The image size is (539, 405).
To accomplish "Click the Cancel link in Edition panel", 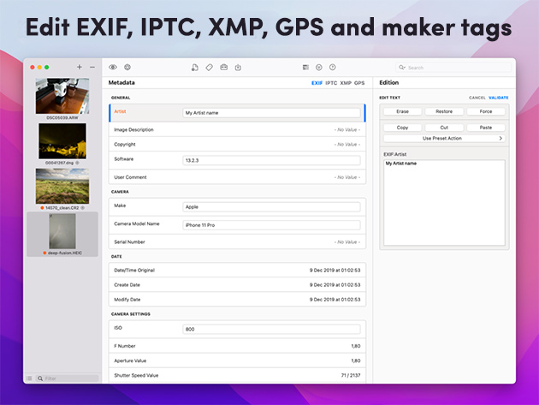I will [x=477, y=98].
